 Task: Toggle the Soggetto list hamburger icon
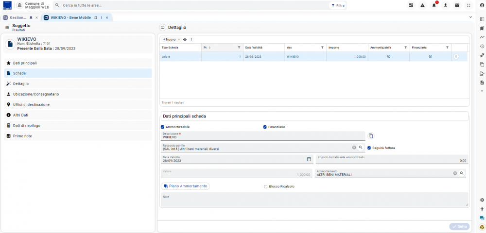[x=7, y=28]
